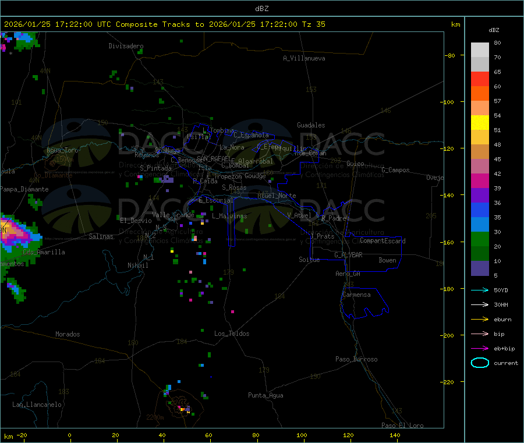The width and height of the screenshot is (524, 443).
Task: Click the blue-green echo cell near Divisadero corner
Action: point(23,40)
